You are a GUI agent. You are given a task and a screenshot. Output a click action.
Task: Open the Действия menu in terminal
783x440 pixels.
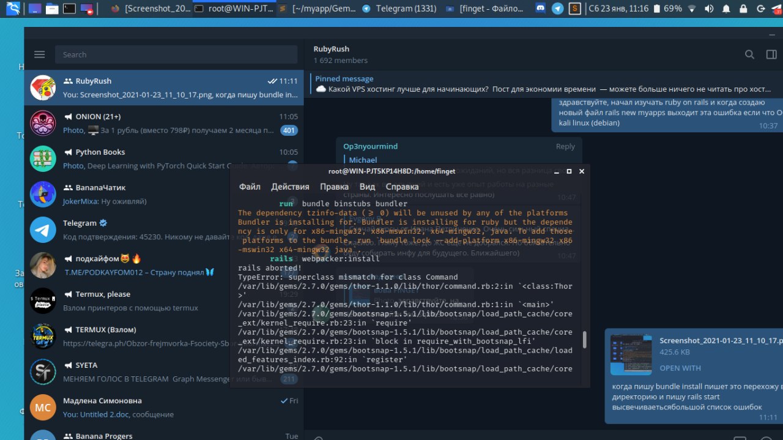(290, 187)
